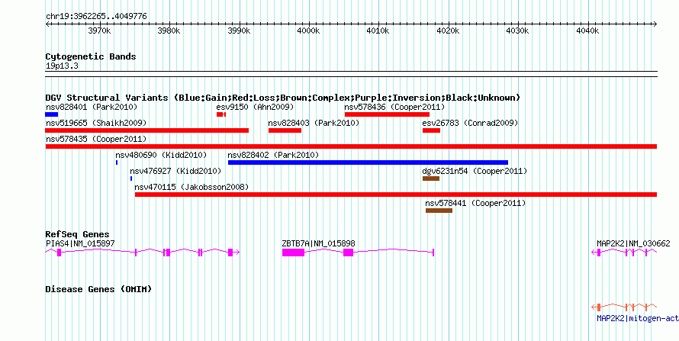The width and height of the screenshot is (679, 341).
Task: Click the long red nsv578435 loss bar
Action: click(x=351, y=146)
